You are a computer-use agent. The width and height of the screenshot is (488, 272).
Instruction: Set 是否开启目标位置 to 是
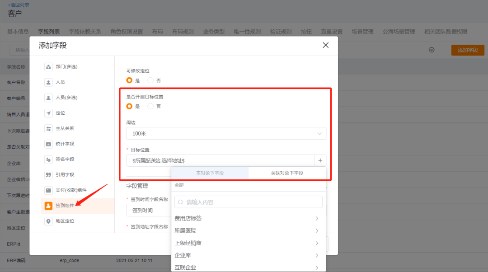point(129,107)
